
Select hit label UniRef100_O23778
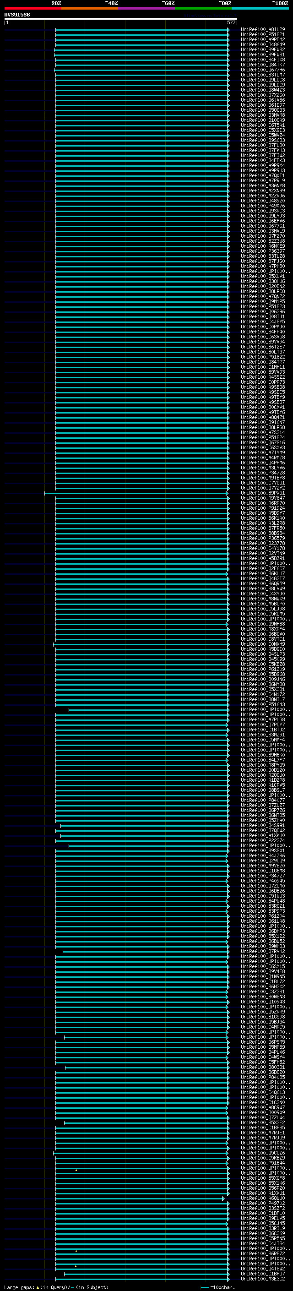[x=263, y=543]
